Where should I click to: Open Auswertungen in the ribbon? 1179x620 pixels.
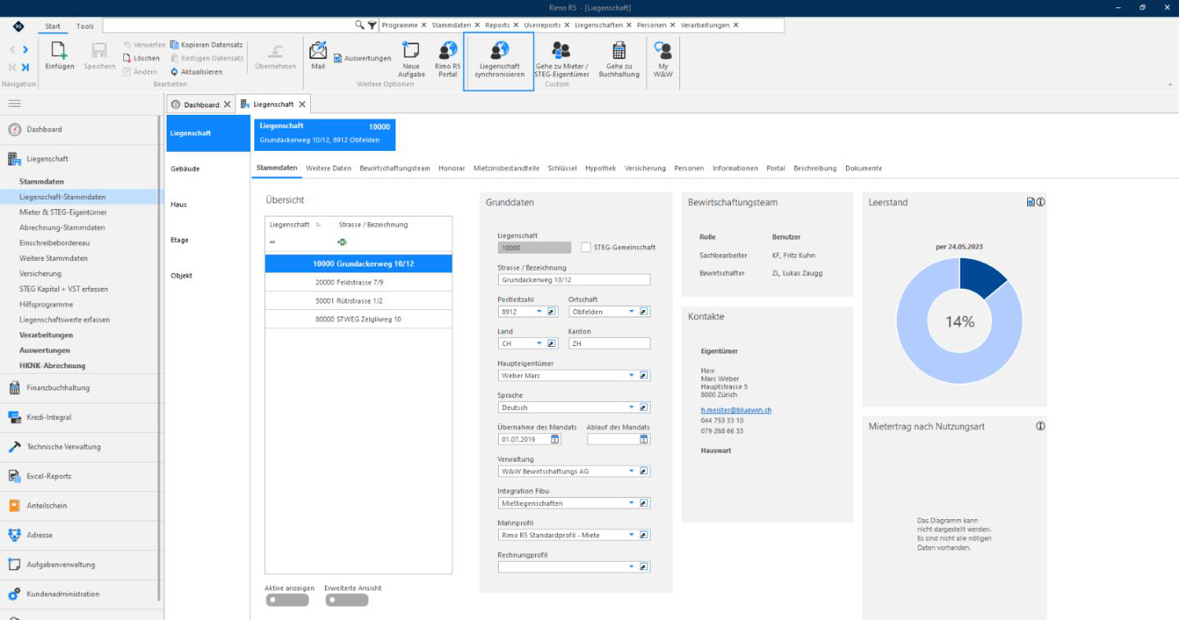point(361,58)
